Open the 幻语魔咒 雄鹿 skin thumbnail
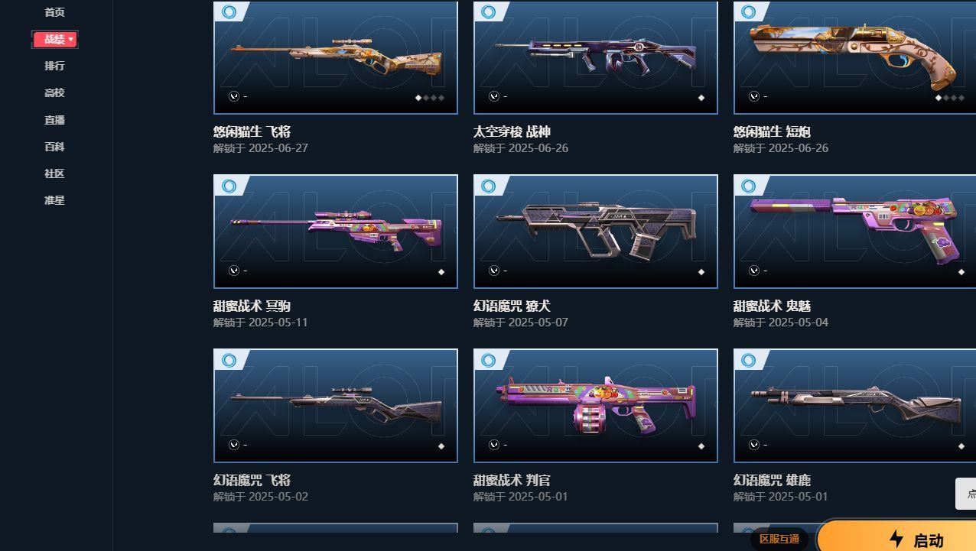The height and width of the screenshot is (551, 976). point(854,406)
